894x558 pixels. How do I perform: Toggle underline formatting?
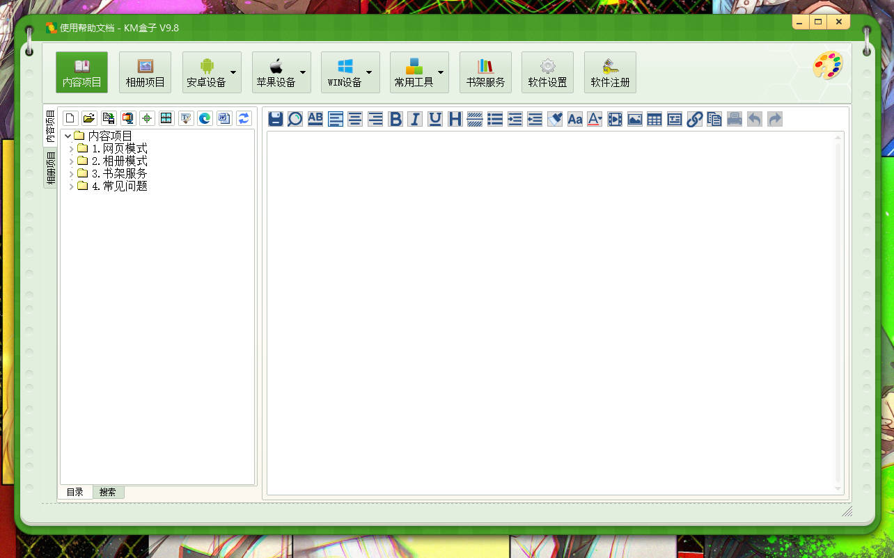435,119
